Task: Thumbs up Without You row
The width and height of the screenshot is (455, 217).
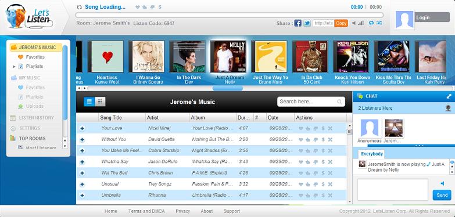Action: 308,140
